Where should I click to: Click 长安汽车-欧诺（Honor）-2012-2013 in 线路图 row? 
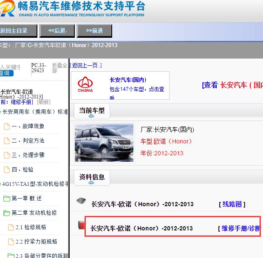142,204
